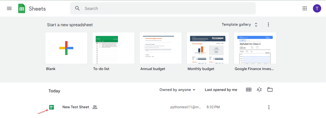The image size is (326, 118).
Task: Open template section more options
Action: (x=268, y=25)
